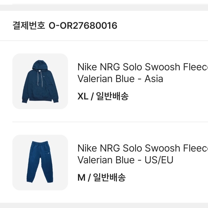208x208 pixels.
Task: Open the Nike Fleece title of the Asia item
Action: point(143,67)
